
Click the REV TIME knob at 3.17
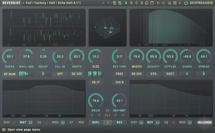(x=119, y=56)
